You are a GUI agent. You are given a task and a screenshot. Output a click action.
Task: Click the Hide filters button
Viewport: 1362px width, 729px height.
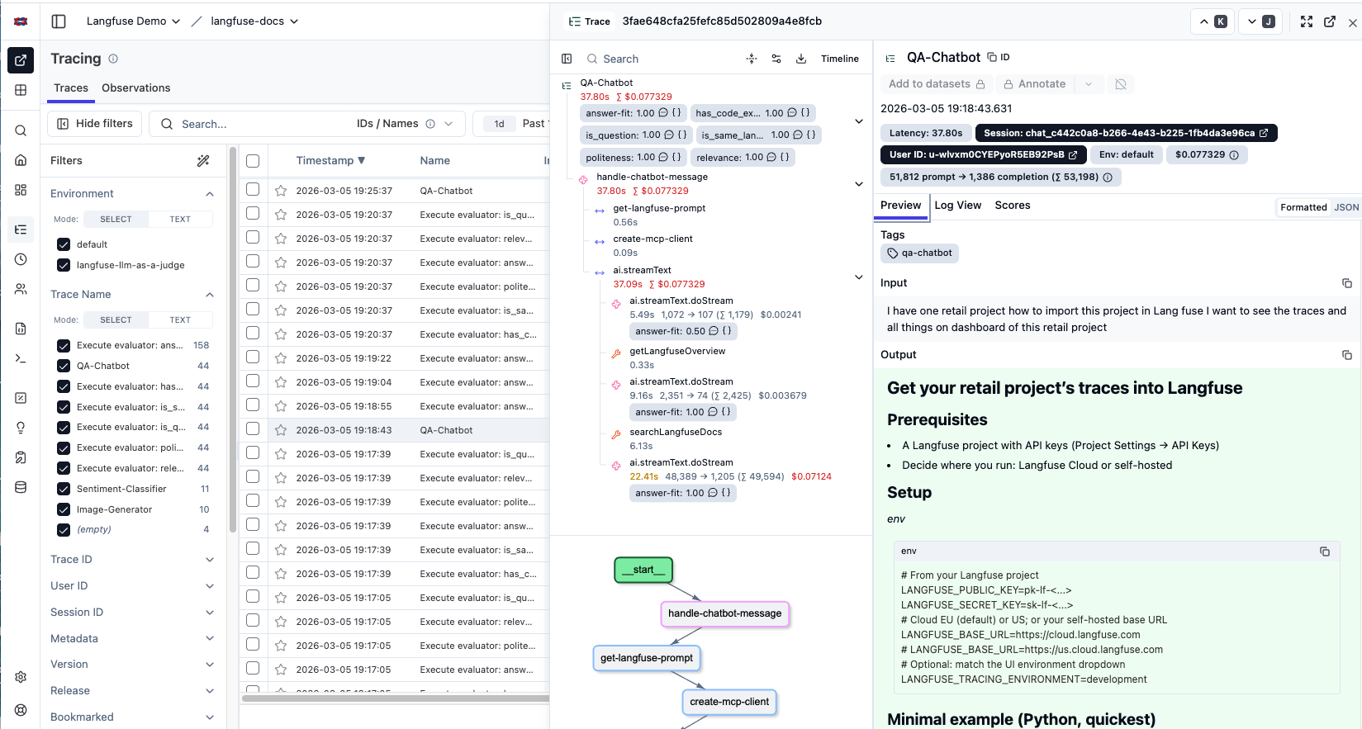[x=94, y=124]
